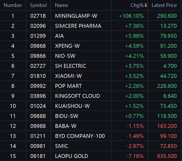Click latest price 44.720

point(169,76)
